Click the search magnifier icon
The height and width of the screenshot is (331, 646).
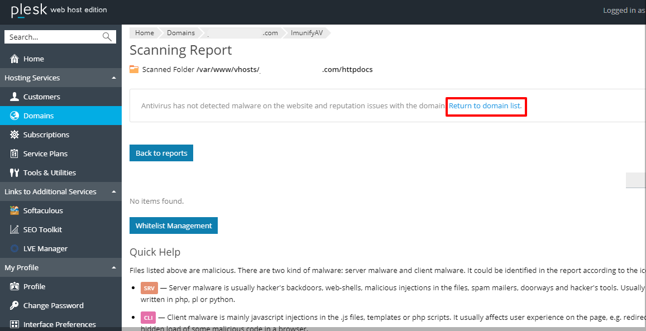[107, 37]
